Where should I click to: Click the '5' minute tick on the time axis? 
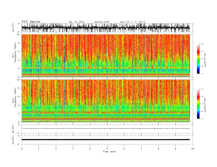click(x=107, y=149)
